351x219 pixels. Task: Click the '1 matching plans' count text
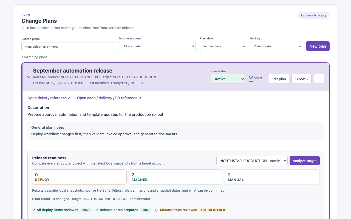[35, 57]
